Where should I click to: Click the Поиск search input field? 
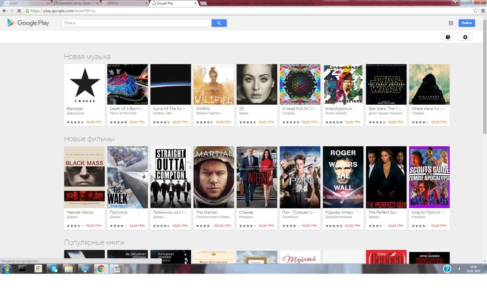coord(137,23)
